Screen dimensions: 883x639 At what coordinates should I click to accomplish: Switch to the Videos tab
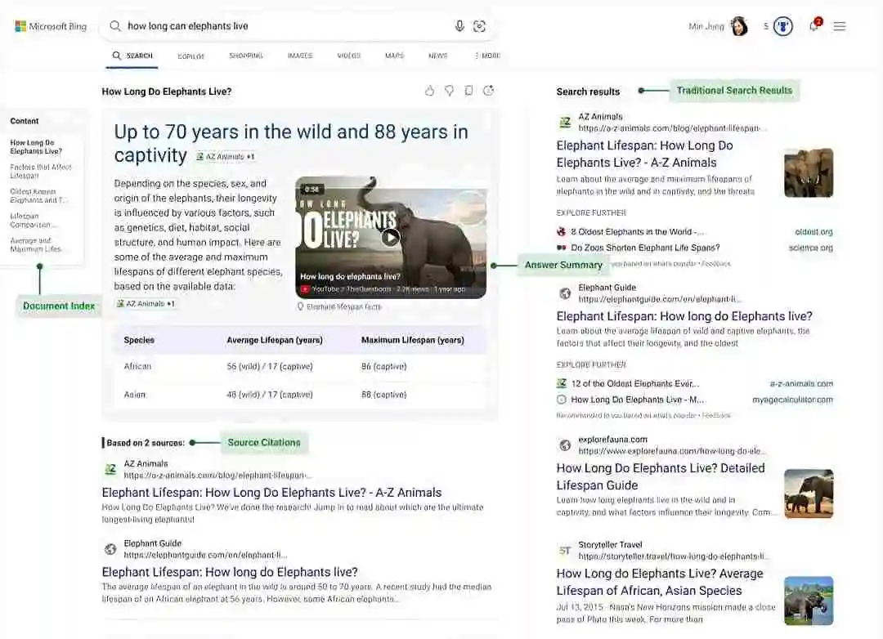coord(348,56)
